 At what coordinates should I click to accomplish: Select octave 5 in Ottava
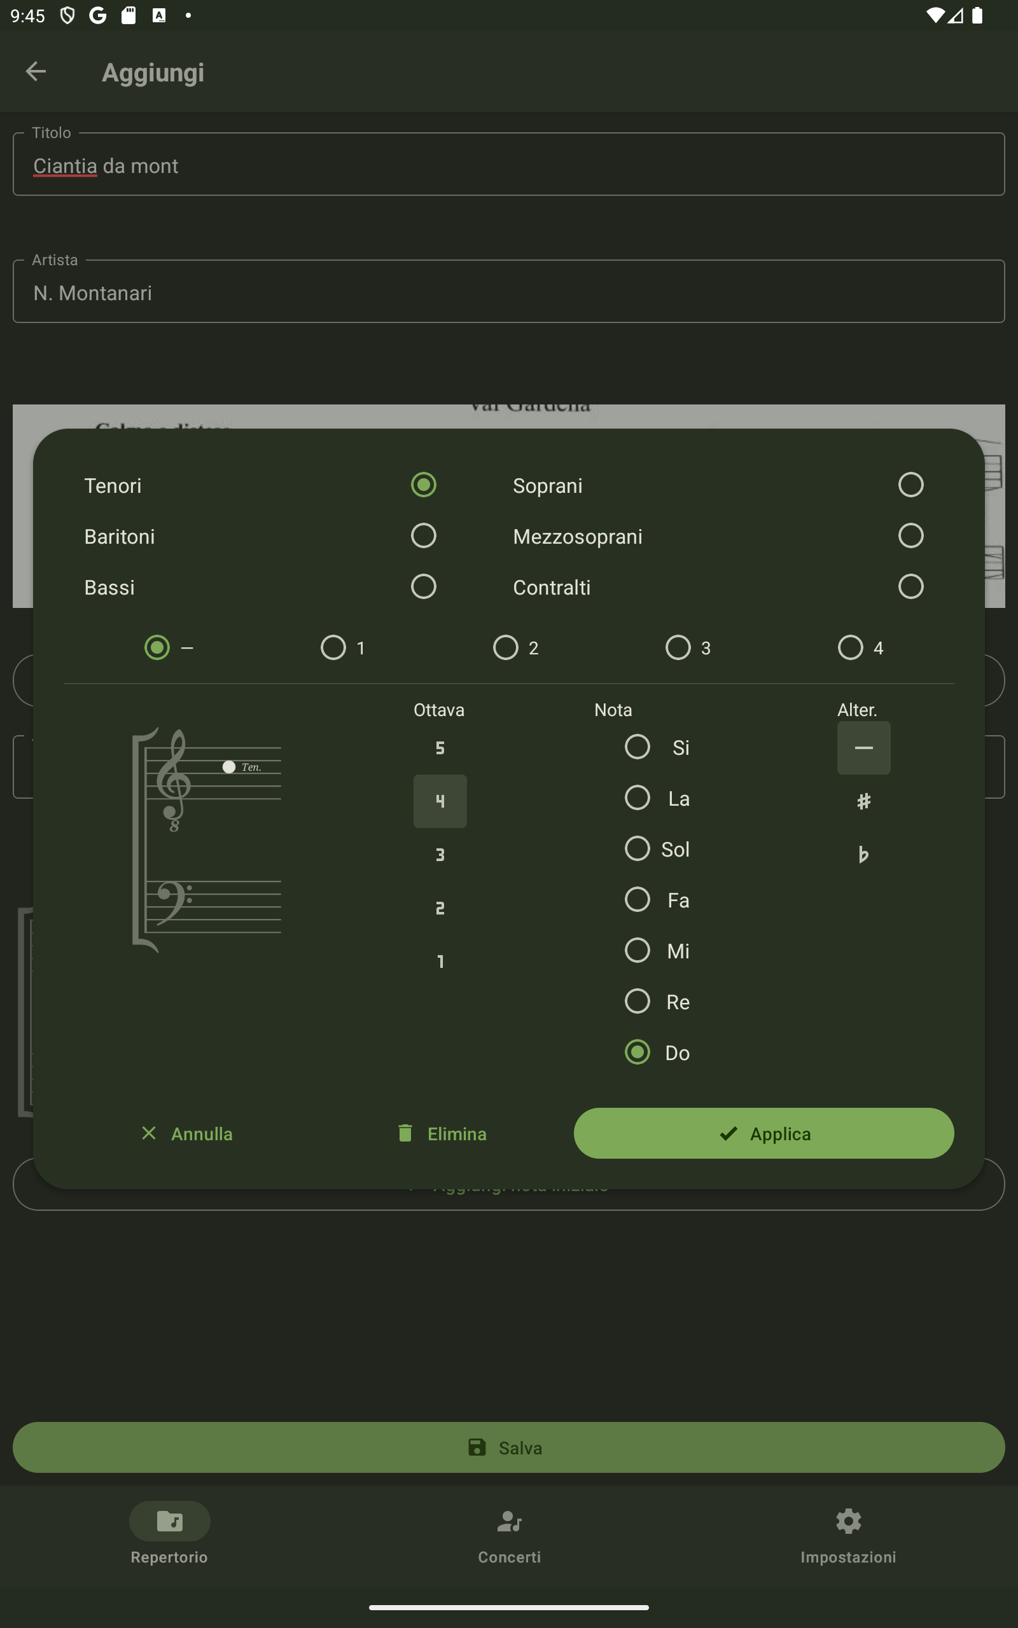(440, 748)
